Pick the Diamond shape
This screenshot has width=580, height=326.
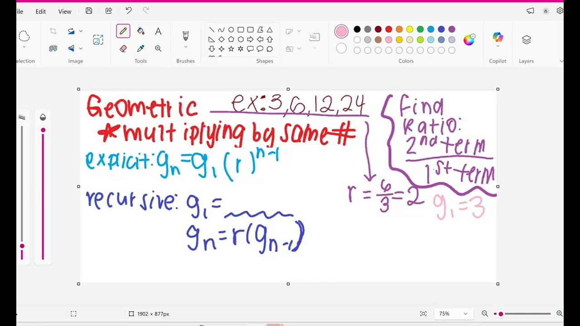point(221,39)
